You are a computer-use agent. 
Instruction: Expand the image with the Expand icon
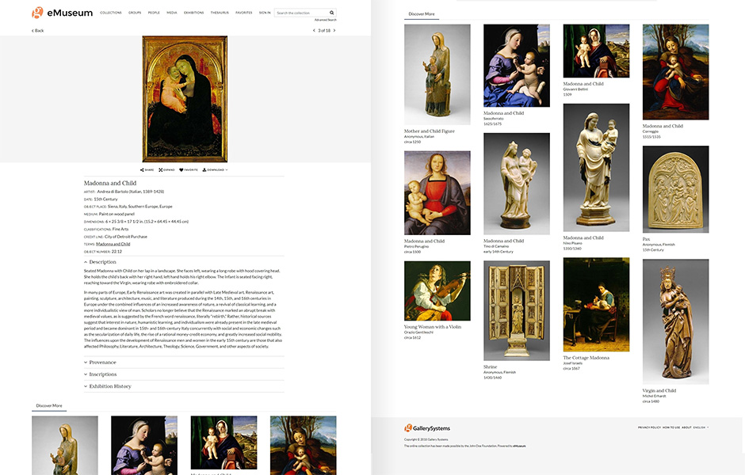pos(166,170)
